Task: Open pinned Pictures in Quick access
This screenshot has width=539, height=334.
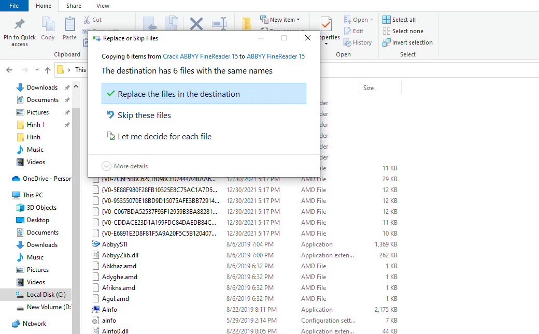Action: pyautogui.click(x=38, y=112)
